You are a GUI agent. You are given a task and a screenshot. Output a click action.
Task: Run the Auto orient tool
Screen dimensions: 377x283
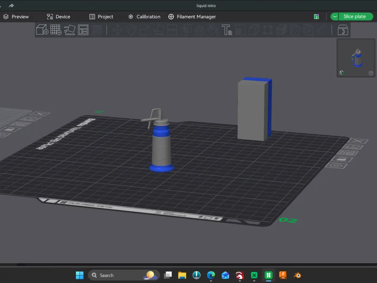point(69,30)
